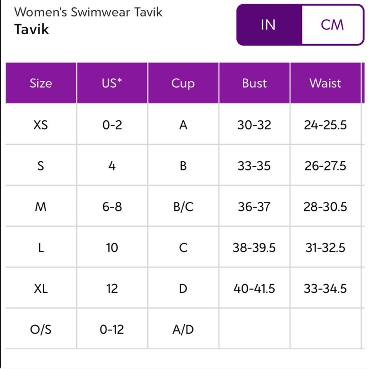The width and height of the screenshot is (369, 369).
Task: Click the Bust column header
Action: tap(254, 83)
